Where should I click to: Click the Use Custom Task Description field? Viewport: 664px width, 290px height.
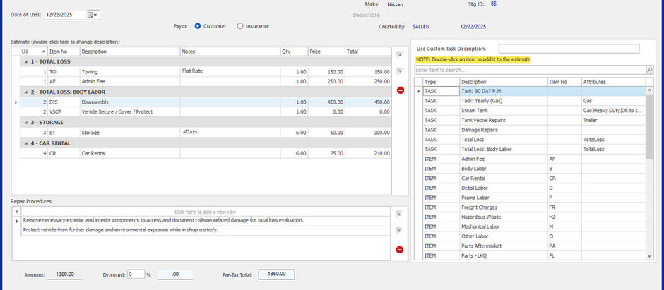[x=568, y=49]
